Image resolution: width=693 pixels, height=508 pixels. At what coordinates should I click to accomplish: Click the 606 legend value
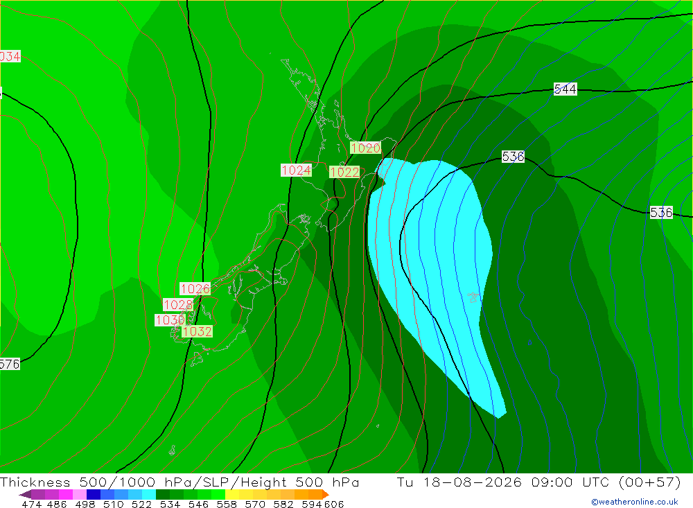pos(334,504)
